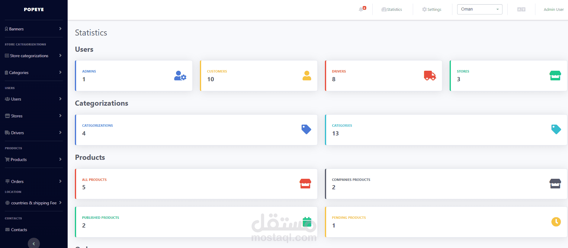Click the Drivers truck icon in sidebar

point(8,133)
